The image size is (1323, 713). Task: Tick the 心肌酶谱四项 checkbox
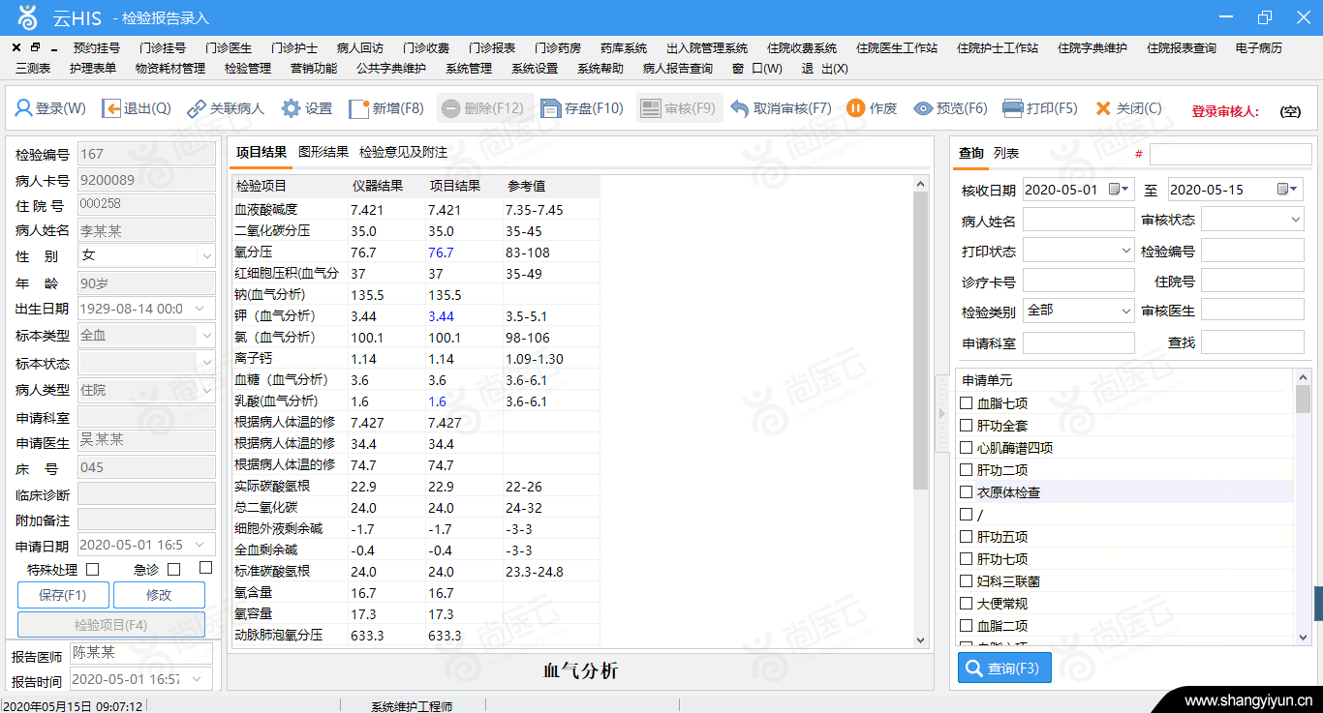coord(966,448)
